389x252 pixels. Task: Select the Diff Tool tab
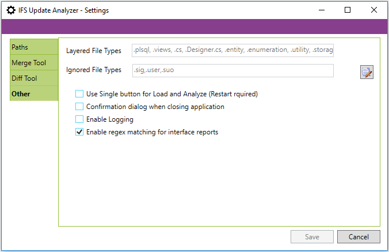click(x=34, y=78)
